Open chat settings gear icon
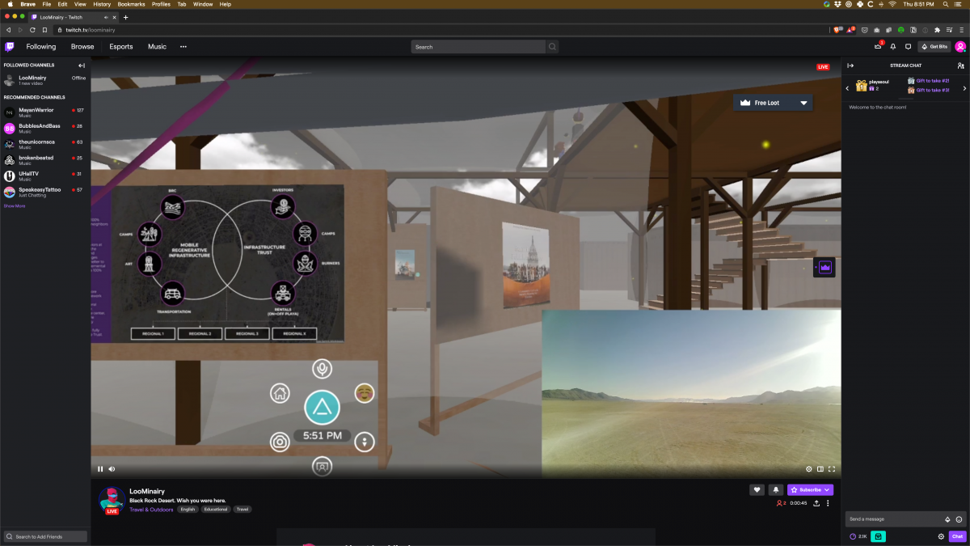The image size is (970, 546). [941, 536]
